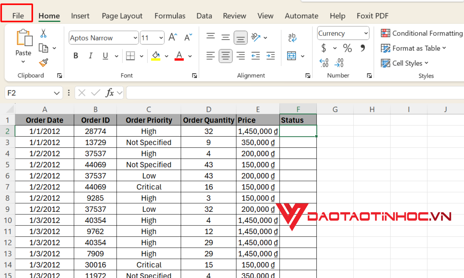Screen dimensions: 464x278
Task: Cancel formula entry with X icon
Action: pos(82,93)
